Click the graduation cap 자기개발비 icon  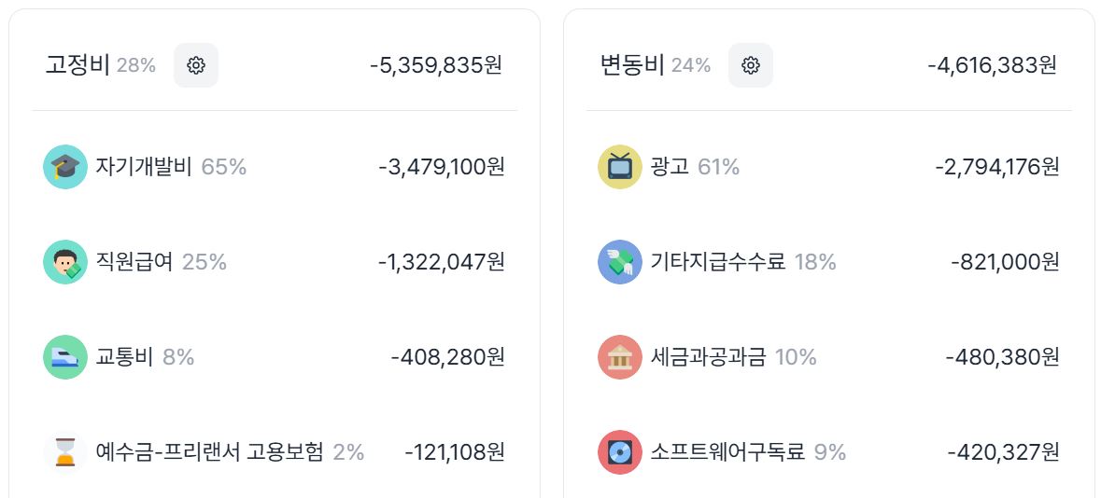coord(65,167)
